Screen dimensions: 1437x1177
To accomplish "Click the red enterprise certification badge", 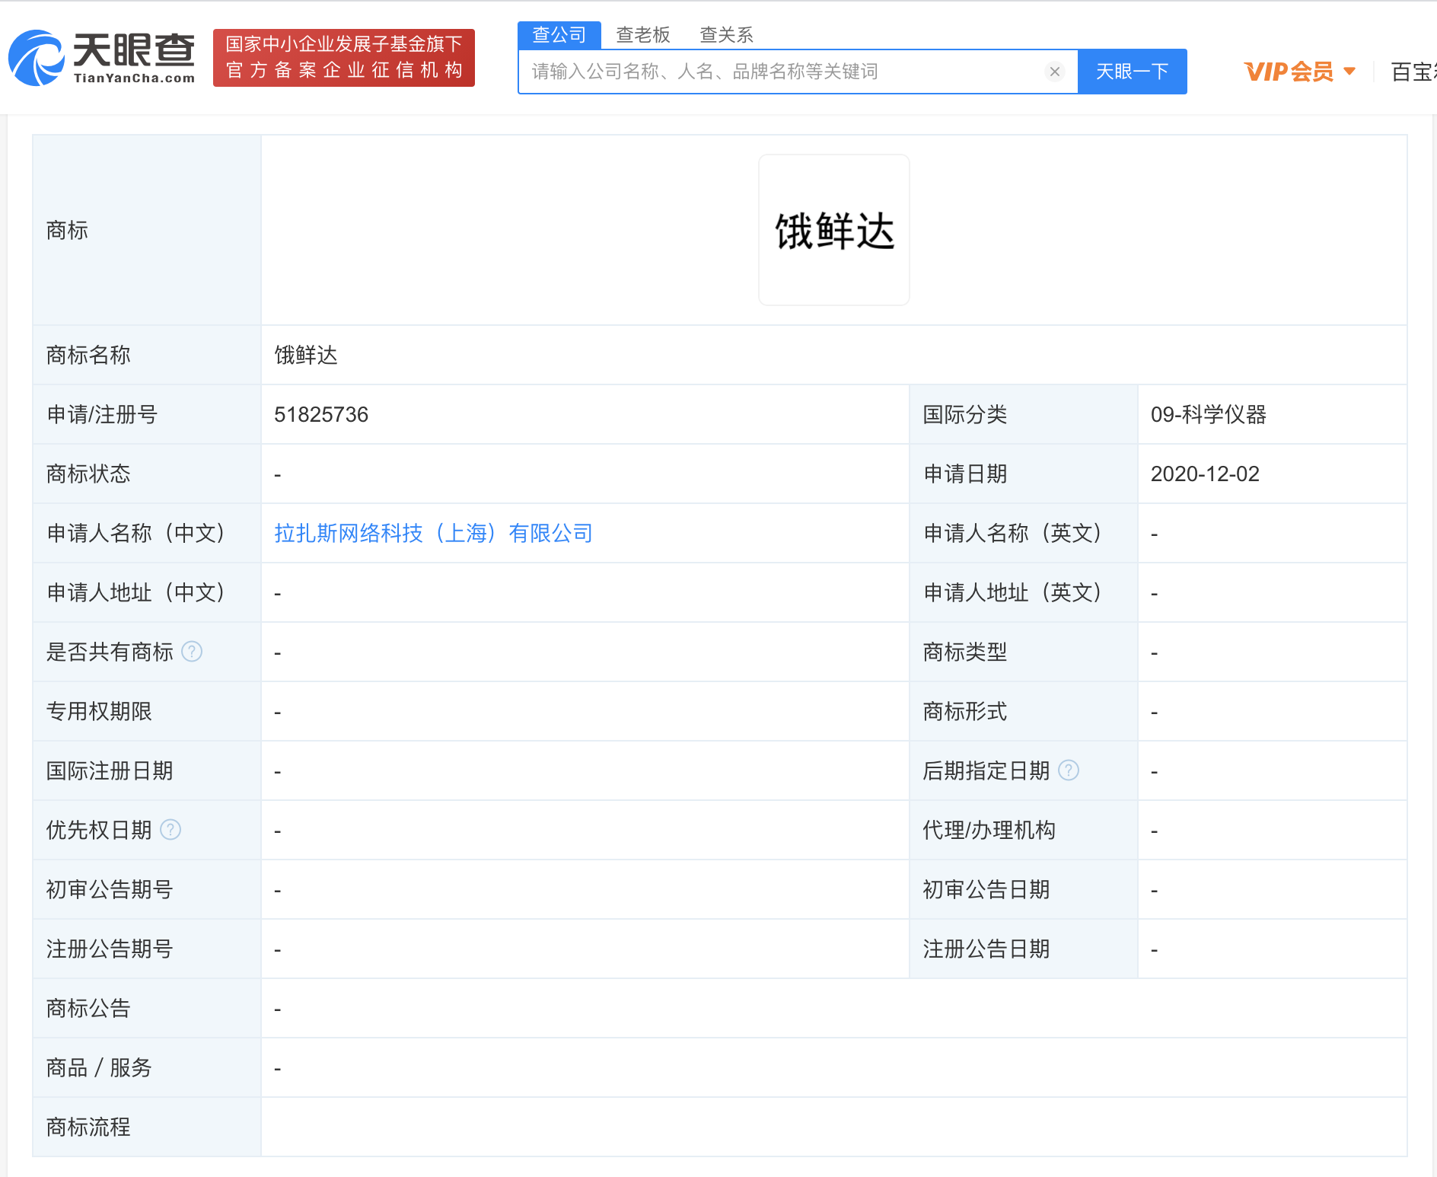I will [x=344, y=58].
